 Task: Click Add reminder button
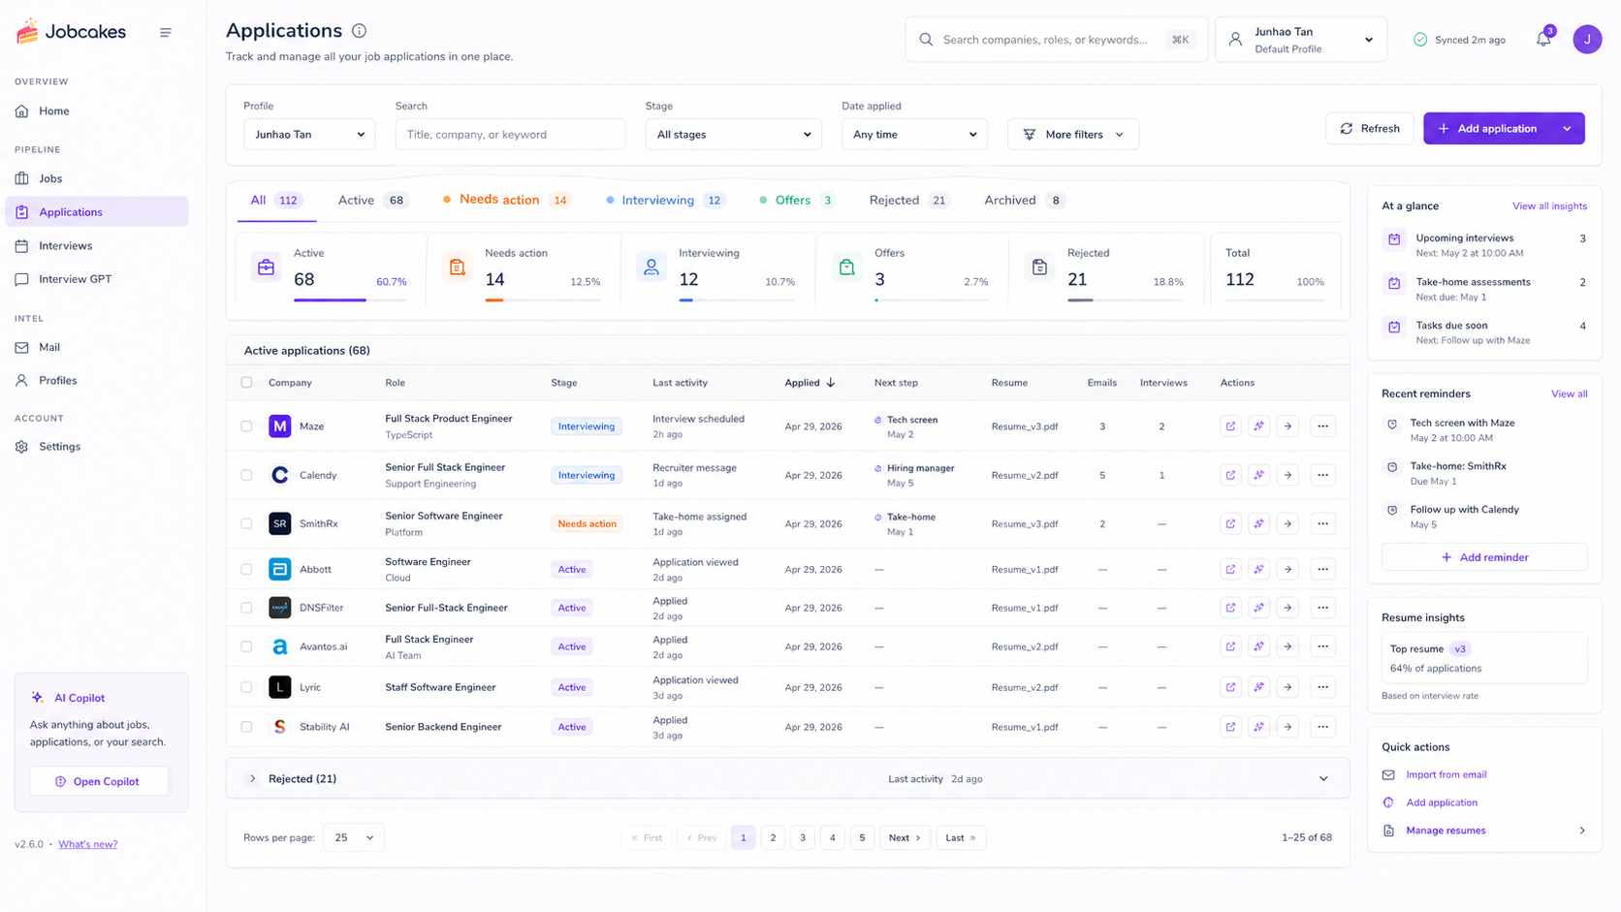click(1484, 557)
